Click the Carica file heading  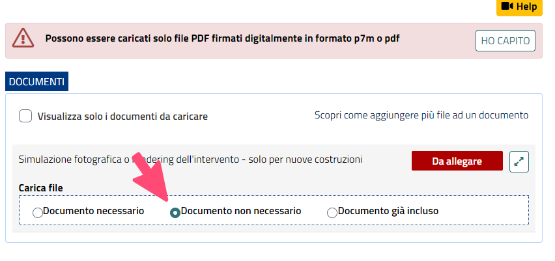pos(40,188)
